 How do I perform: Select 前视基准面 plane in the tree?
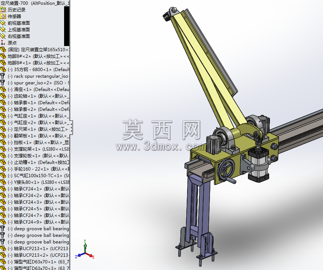pos(19,23)
